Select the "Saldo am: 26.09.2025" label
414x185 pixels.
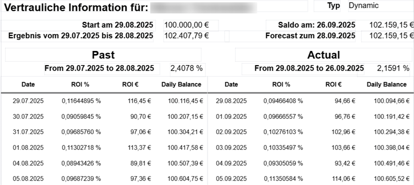pos(311,25)
